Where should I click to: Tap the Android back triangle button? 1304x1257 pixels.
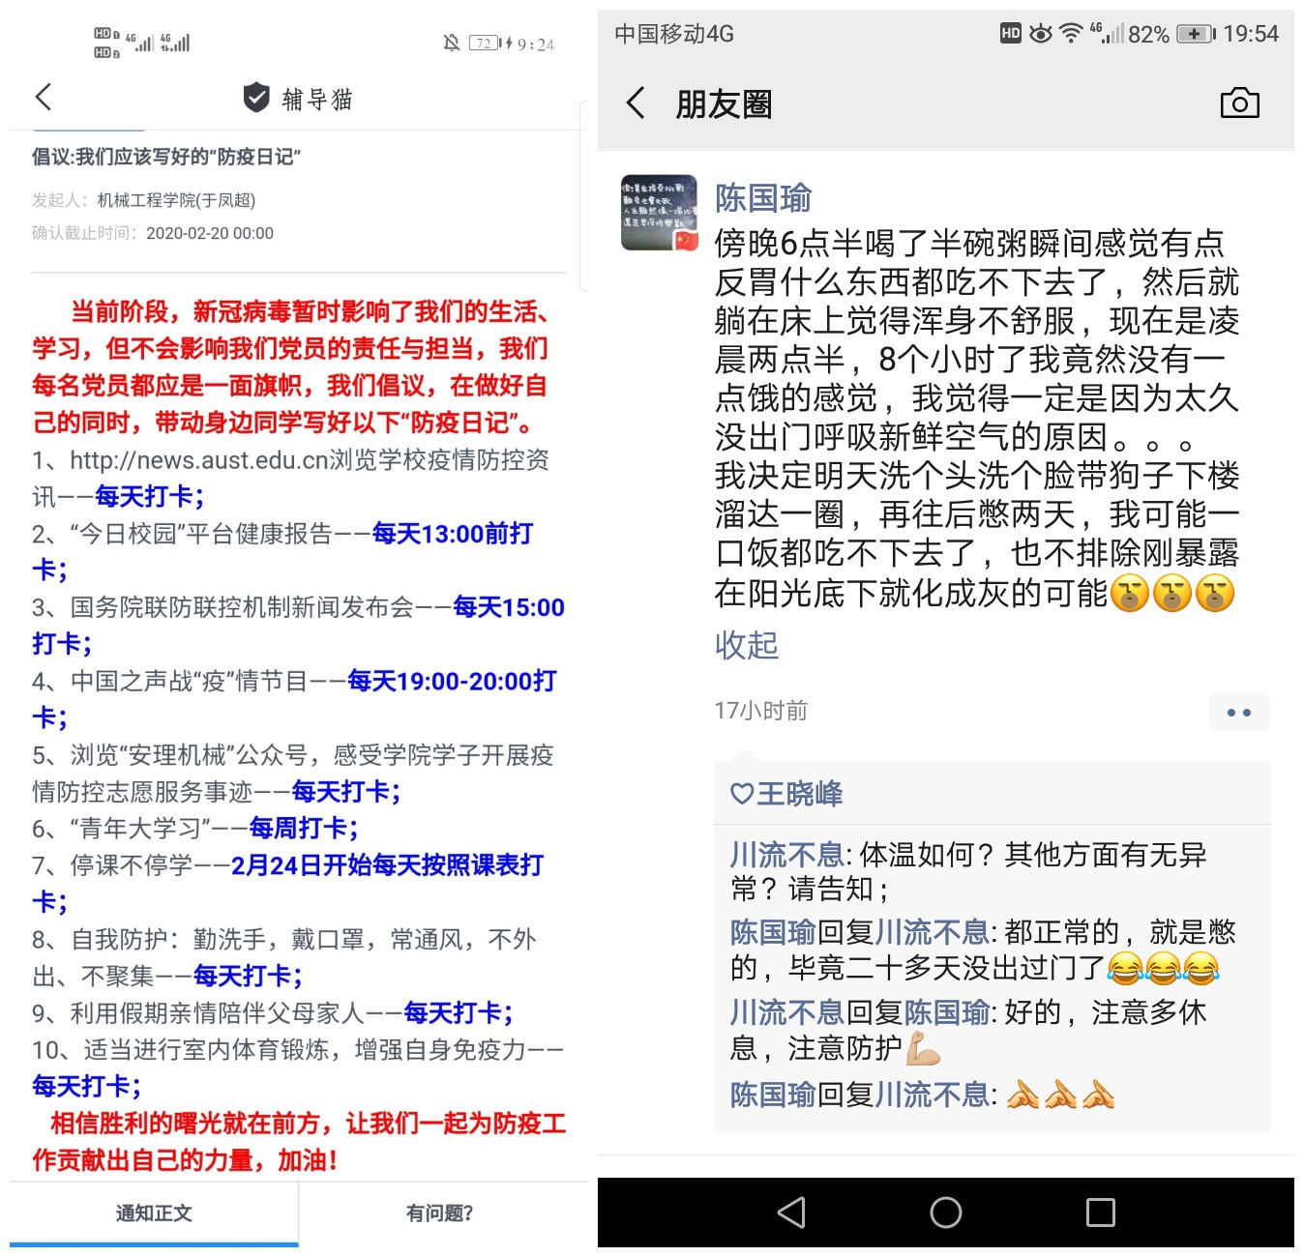(791, 1213)
